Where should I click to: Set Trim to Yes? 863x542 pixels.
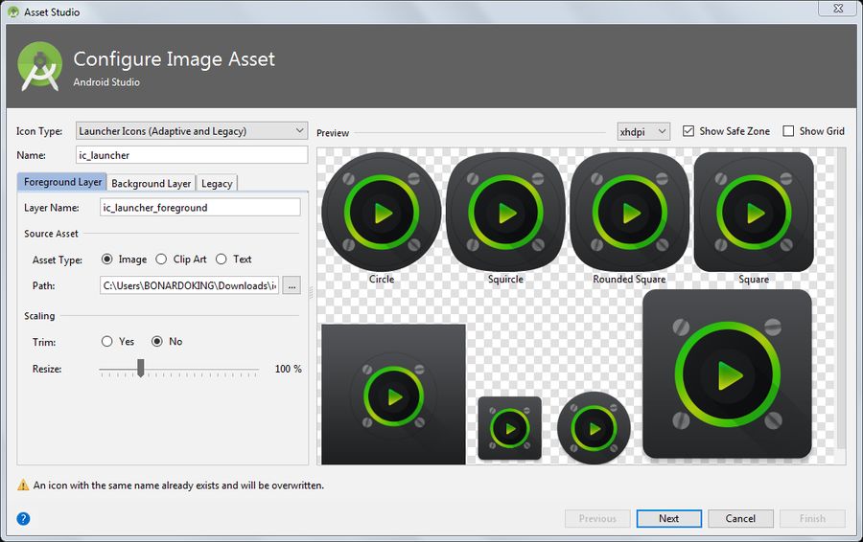(x=107, y=342)
